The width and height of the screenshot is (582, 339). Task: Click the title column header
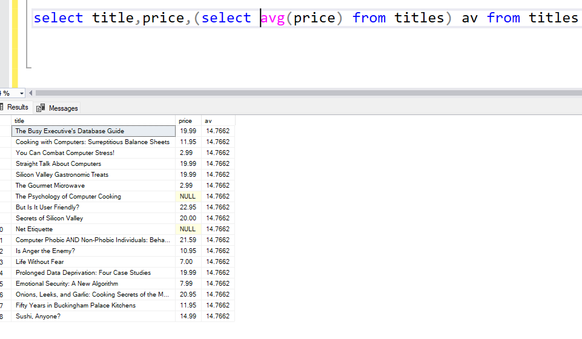click(x=93, y=120)
